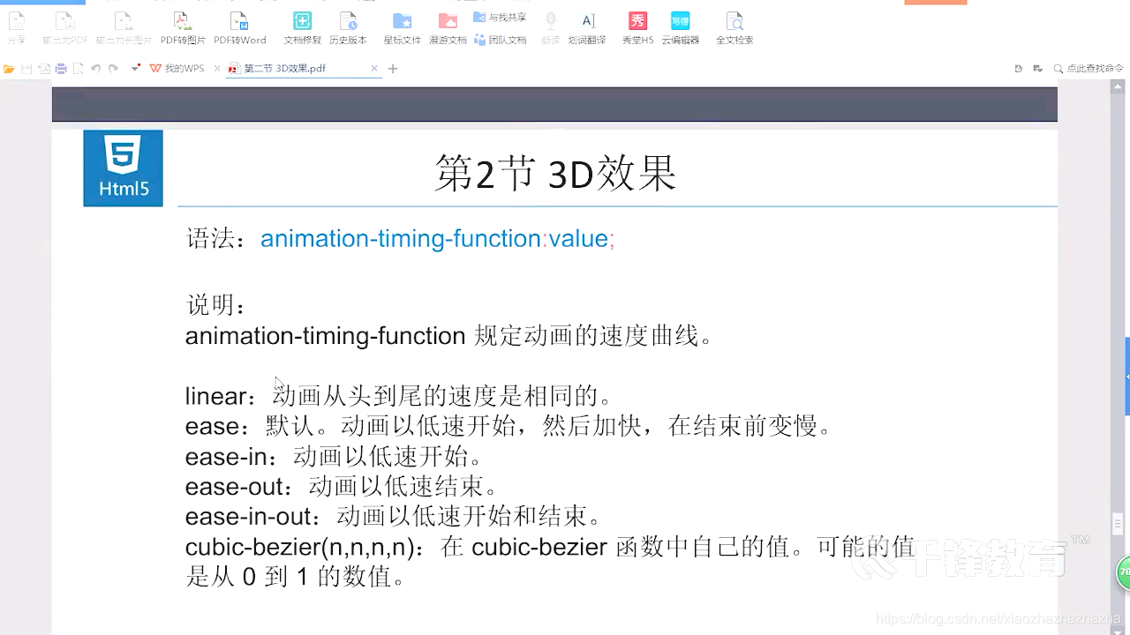Click the Html5 logo image on slide
Screen dimensions: 1130x635
(123, 168)
